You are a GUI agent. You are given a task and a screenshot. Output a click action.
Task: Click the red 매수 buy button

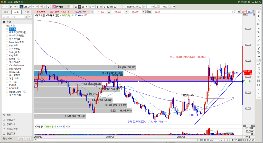click(244, 12)
